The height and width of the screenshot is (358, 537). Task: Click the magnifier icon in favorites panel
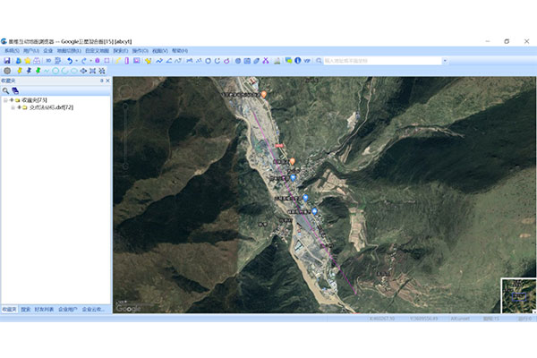(x=5, y=90)
